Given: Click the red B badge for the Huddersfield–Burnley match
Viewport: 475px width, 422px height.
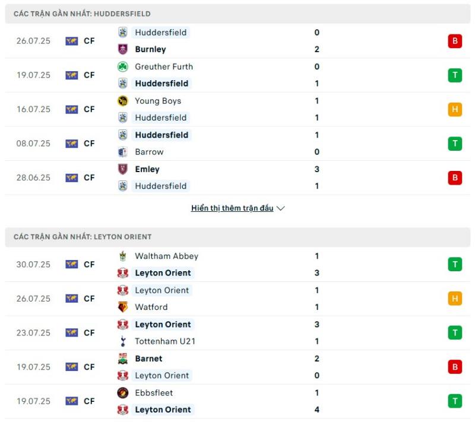Looking at the screenshot, I should 455,41.
